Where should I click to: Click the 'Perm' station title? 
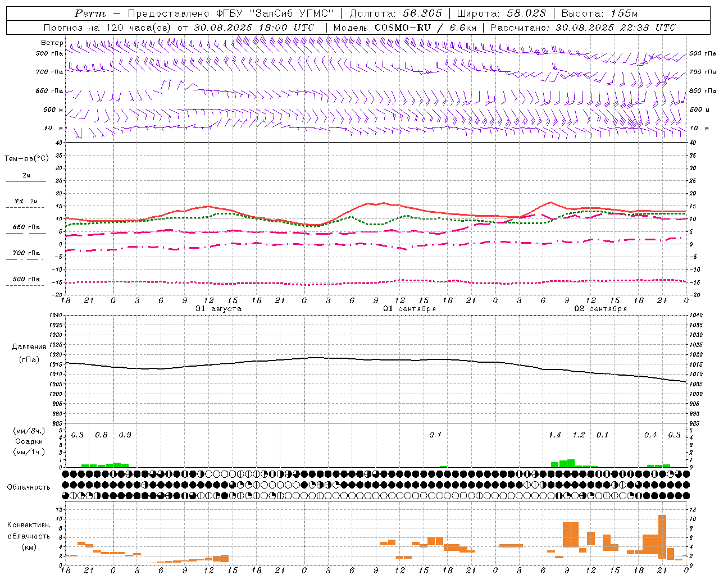90,13
